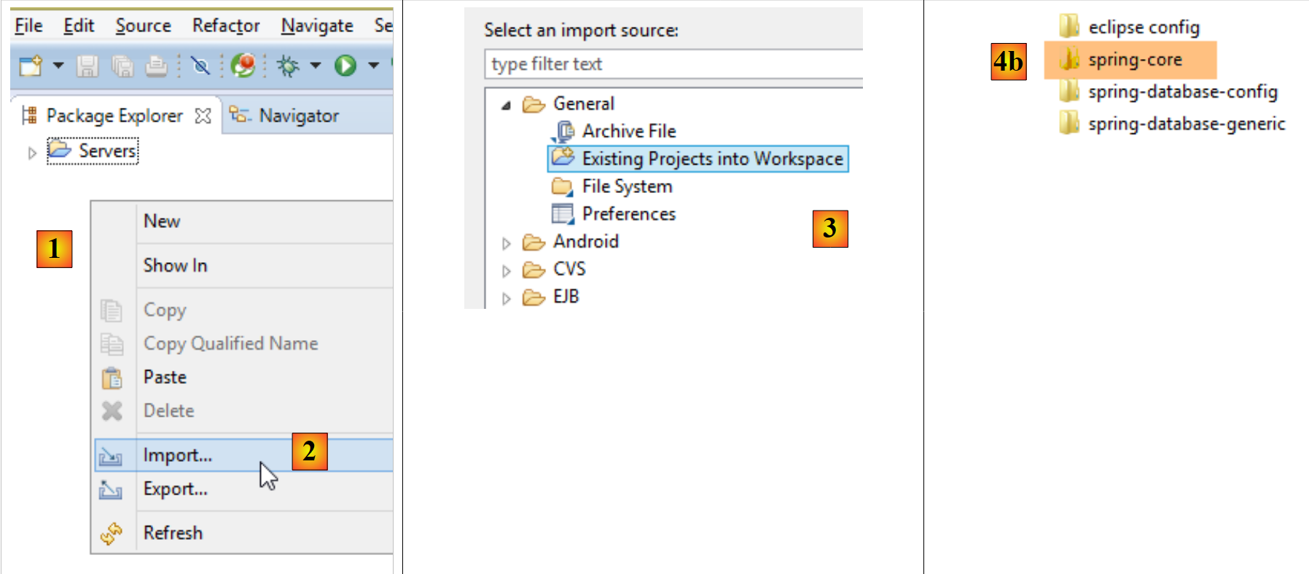Select Existing Projects into Workspace
Viewport: 1309px width, 574px height.
711,159
